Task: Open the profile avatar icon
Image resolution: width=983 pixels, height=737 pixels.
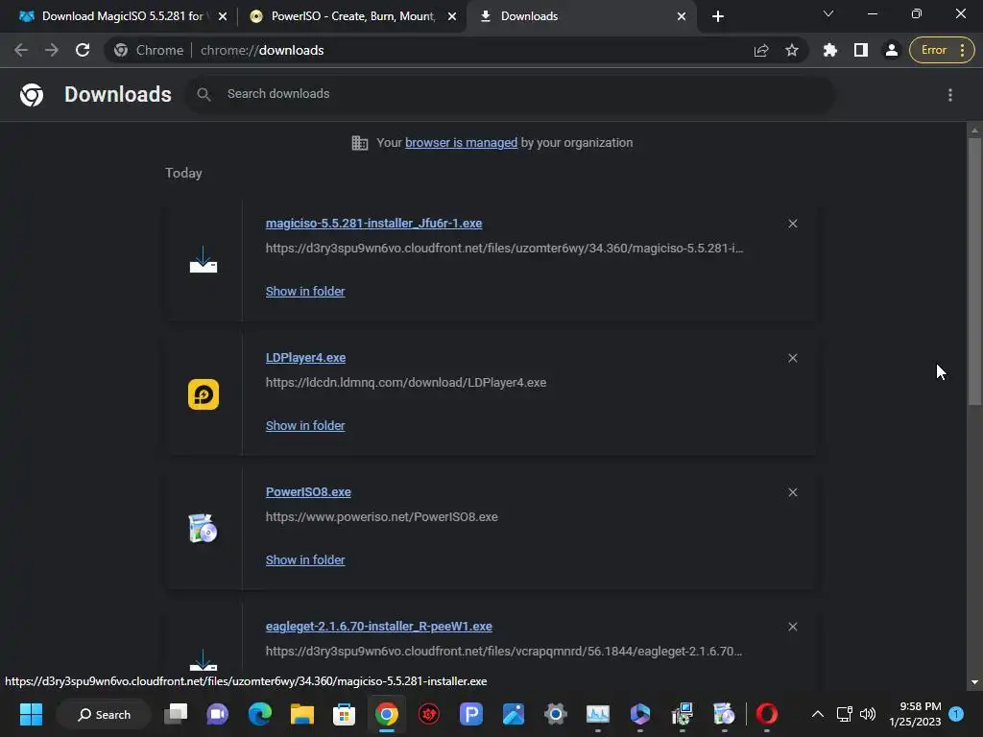Action: (892, 50)
